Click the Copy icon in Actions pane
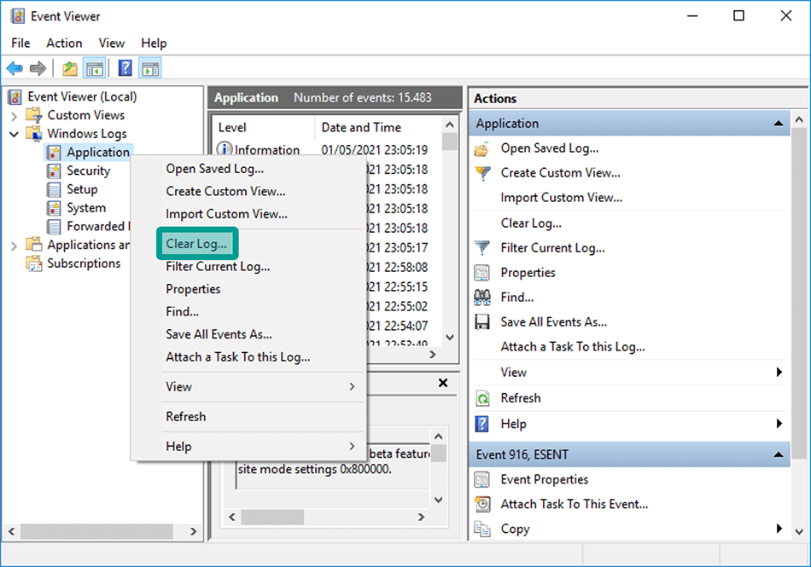The height and width of the screenshot is (567, 811). click(482, 529)
